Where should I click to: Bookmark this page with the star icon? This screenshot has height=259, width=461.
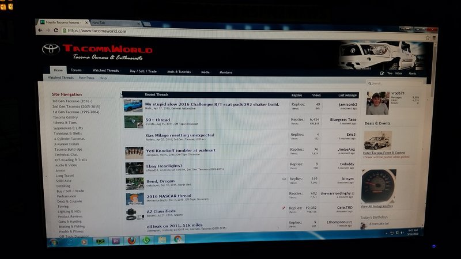click(x=428, y=37)
